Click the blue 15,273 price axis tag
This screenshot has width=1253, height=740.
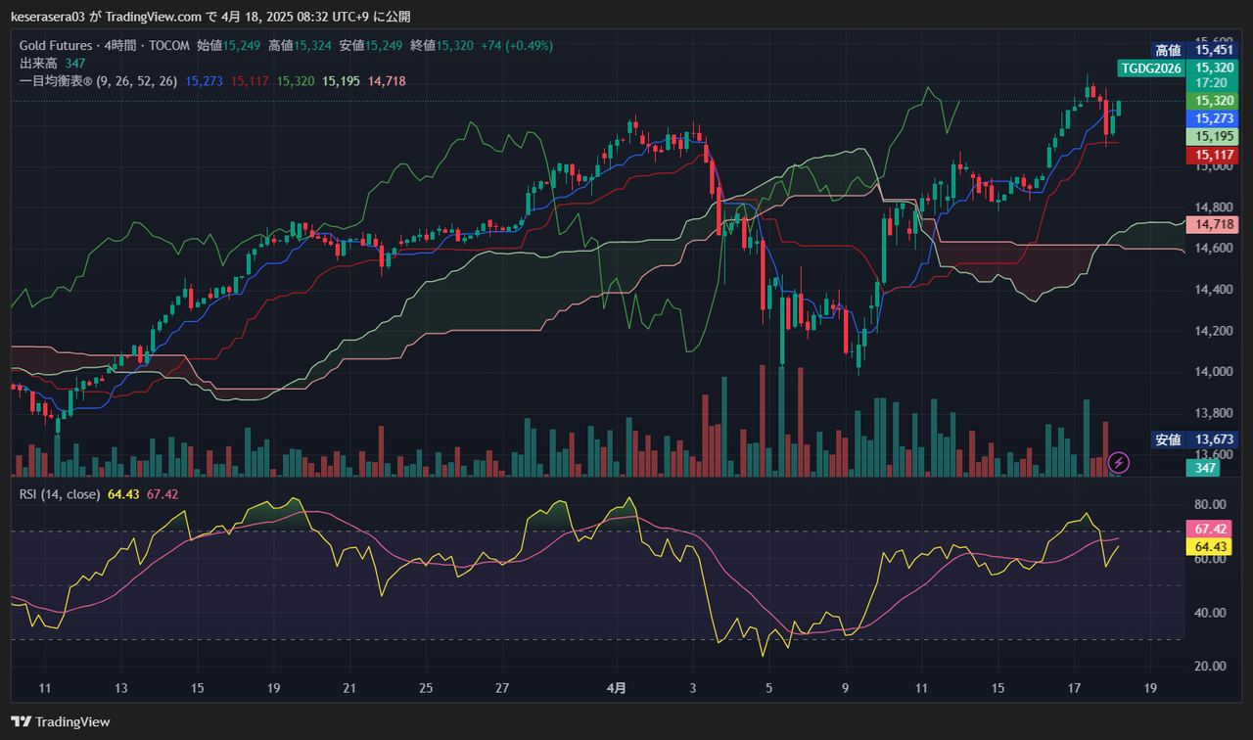coord(1212,118)
